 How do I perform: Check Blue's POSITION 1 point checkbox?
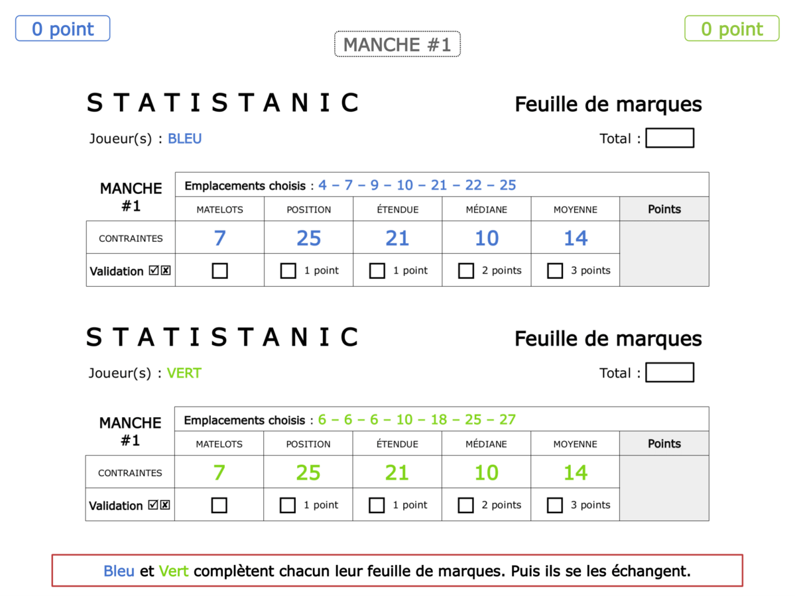[x=288, y=271]
